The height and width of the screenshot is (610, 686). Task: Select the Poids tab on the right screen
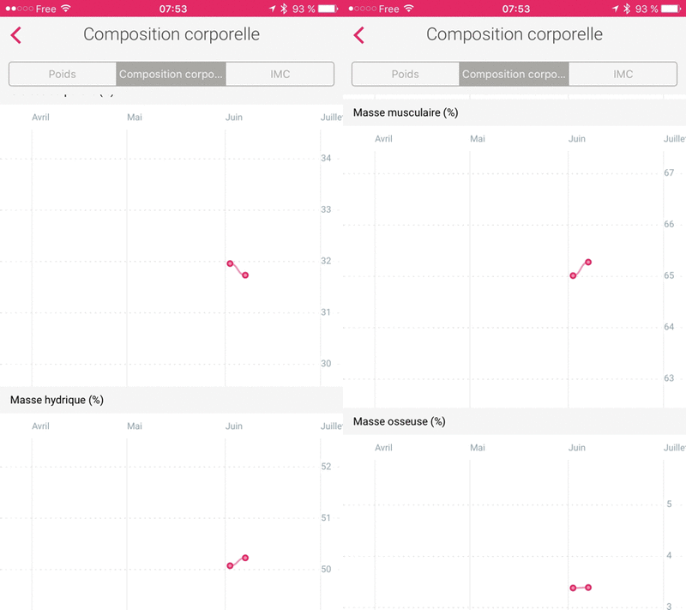point(405,74)
